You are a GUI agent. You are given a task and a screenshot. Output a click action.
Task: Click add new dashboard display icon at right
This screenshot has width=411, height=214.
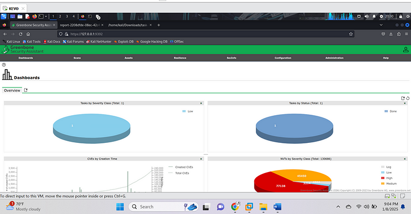pyautogui.click(x=403, y=98)
